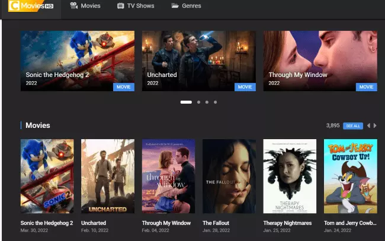Screen dimensions: 385x241
Task: Click the MOVIE badge on Sonic banner
Action: 124,87
